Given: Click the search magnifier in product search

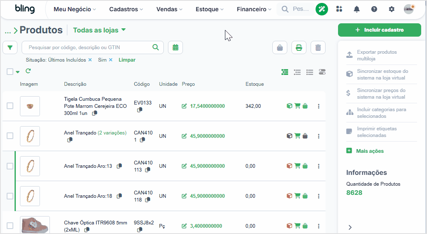Looking at the screenshot, I should [155, 47].
